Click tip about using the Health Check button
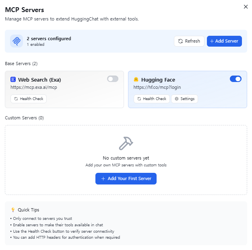The image size is (252, 250). (x=64, y=231)
